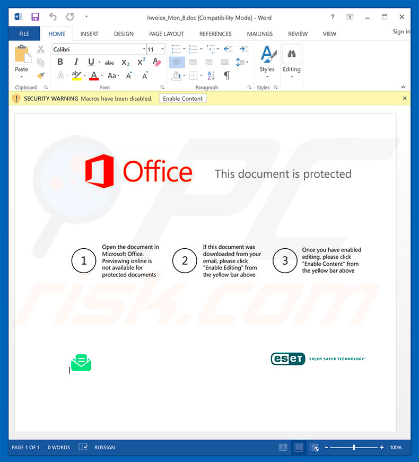The image size is (419, 462).
Task: Open the font color dropdown arrow
Action: [x=102, y=76]
